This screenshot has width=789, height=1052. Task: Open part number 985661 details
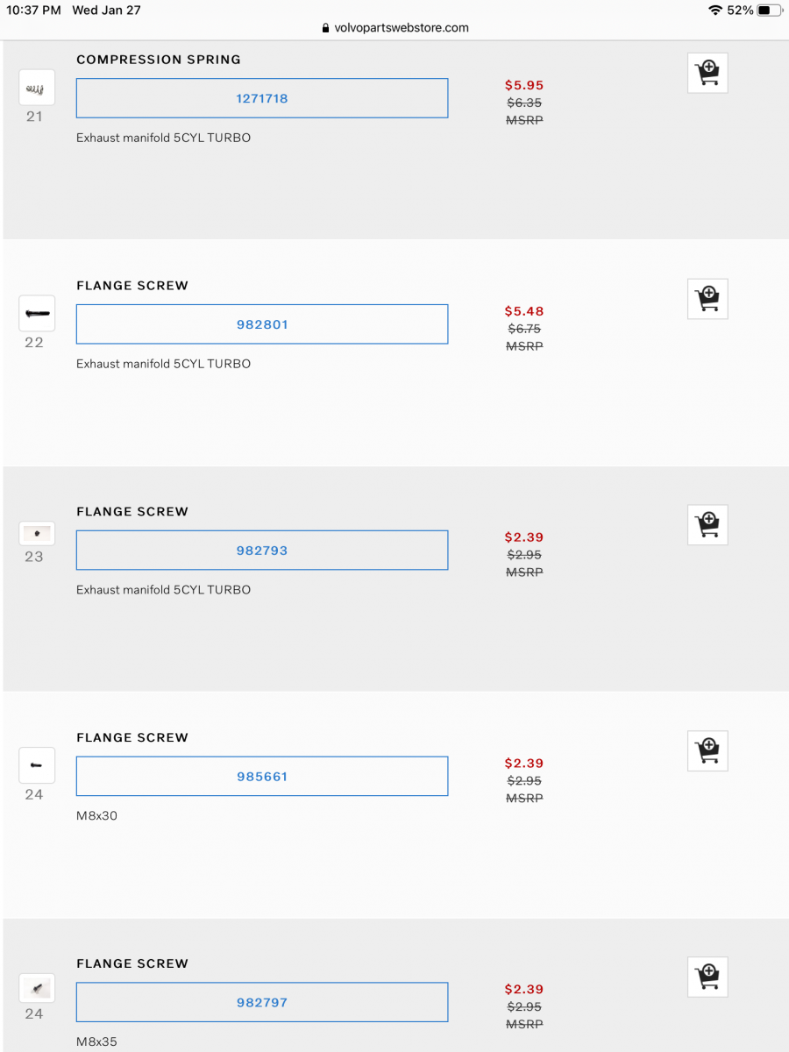click(x=261, y=776)
